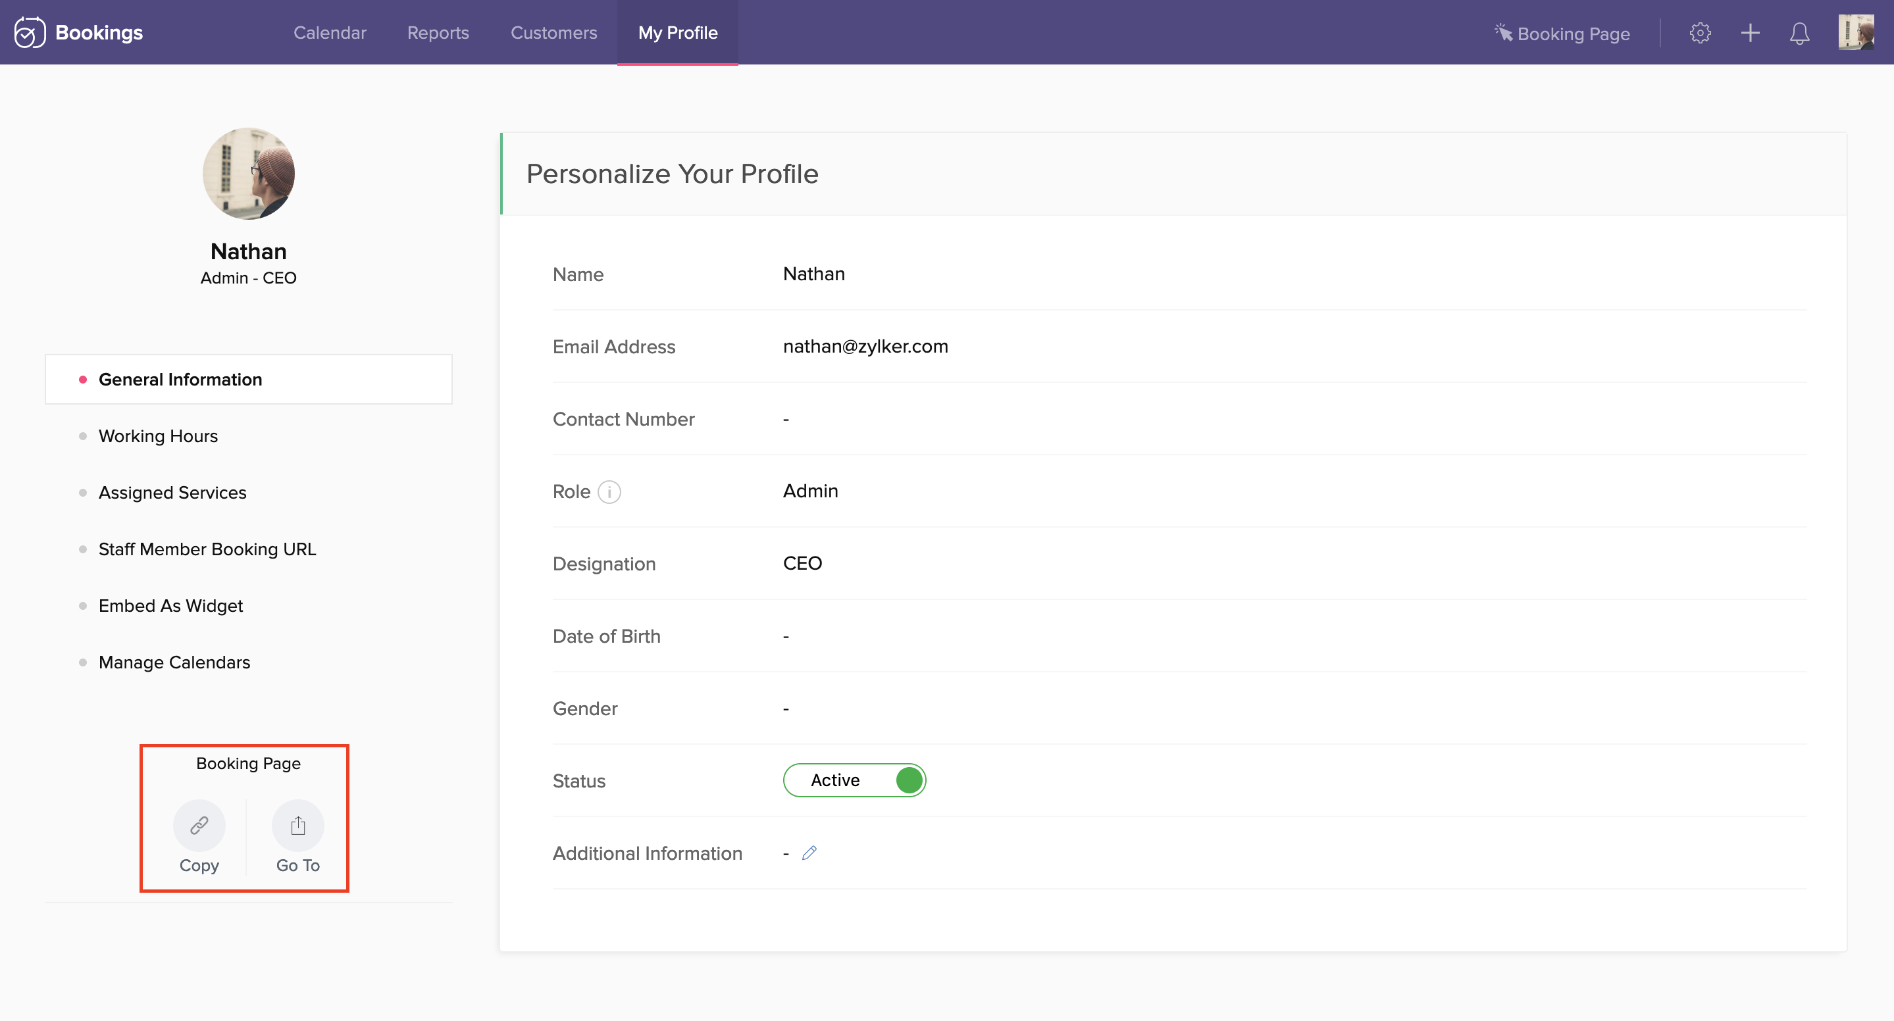This screenshot has width=1894, height=1021.
Task: Click the plus icon in the header
Action: [x=1750, y=33]
